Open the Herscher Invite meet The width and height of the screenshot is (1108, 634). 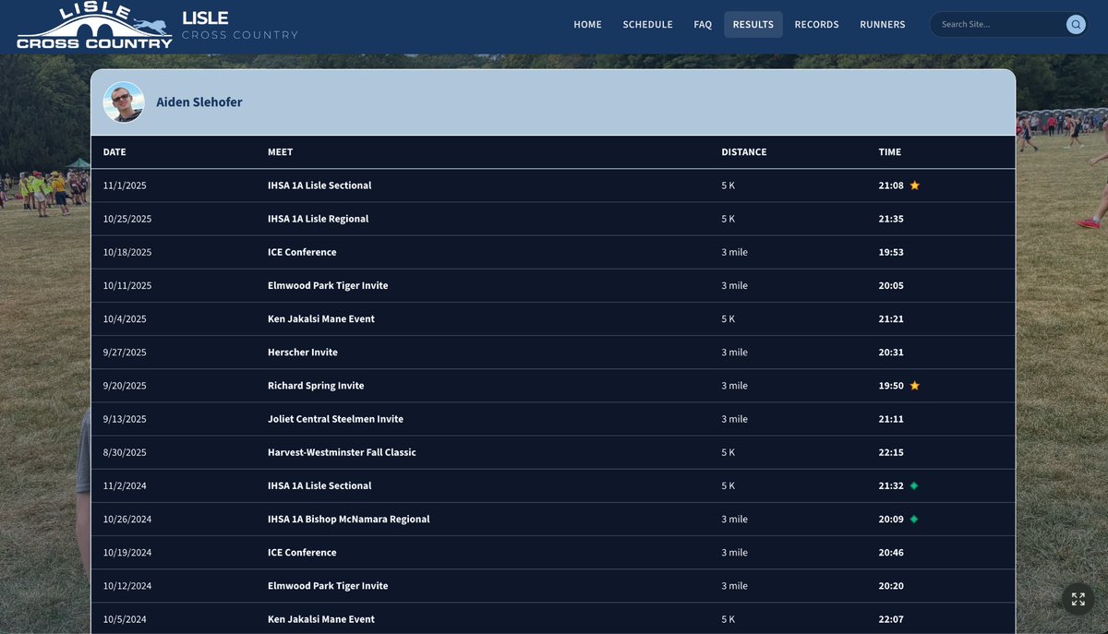303,353
